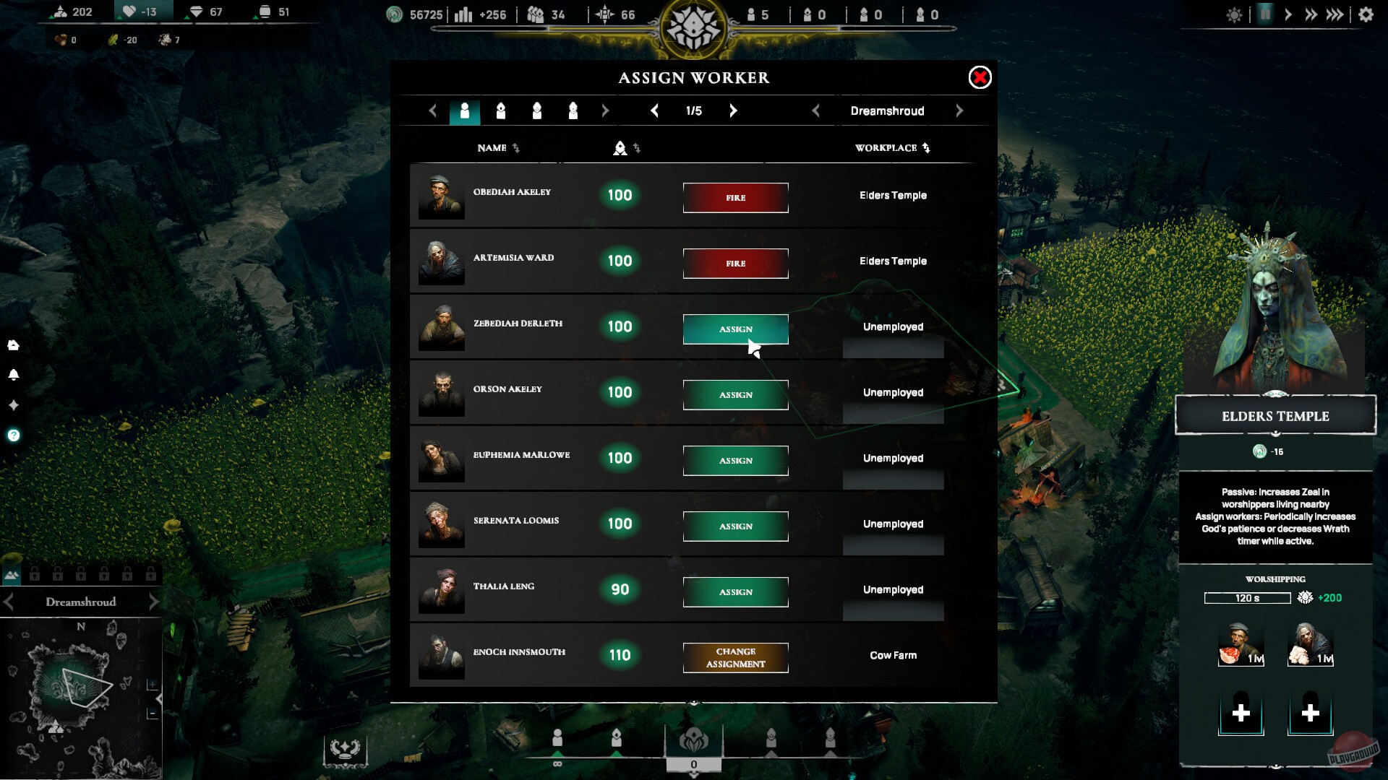Image resolution: width=1388 pixels, height=780 pixels.
Task: Click the cult emblem at top center
Action: click(693, 27)
